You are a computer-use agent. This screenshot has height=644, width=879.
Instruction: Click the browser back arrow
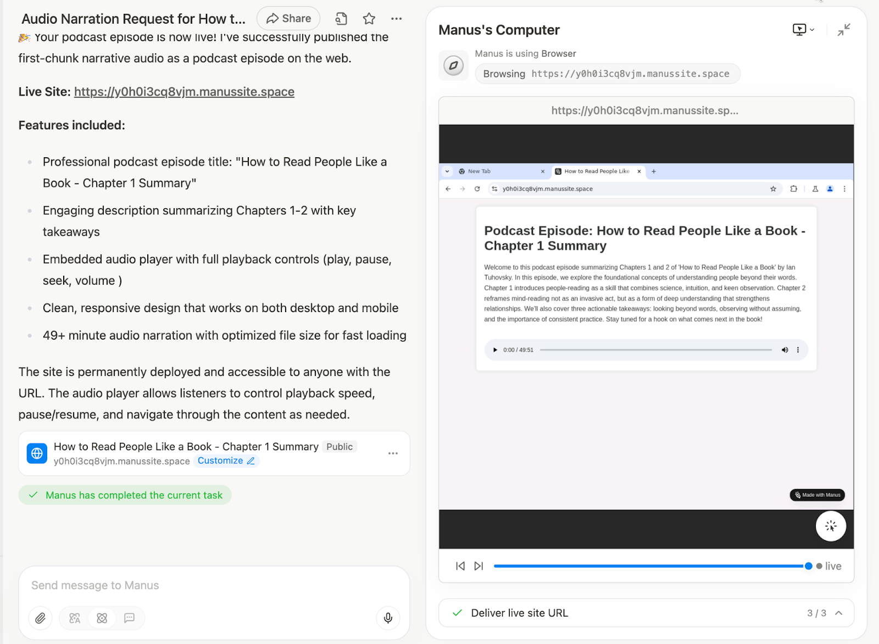coord(448,189)
